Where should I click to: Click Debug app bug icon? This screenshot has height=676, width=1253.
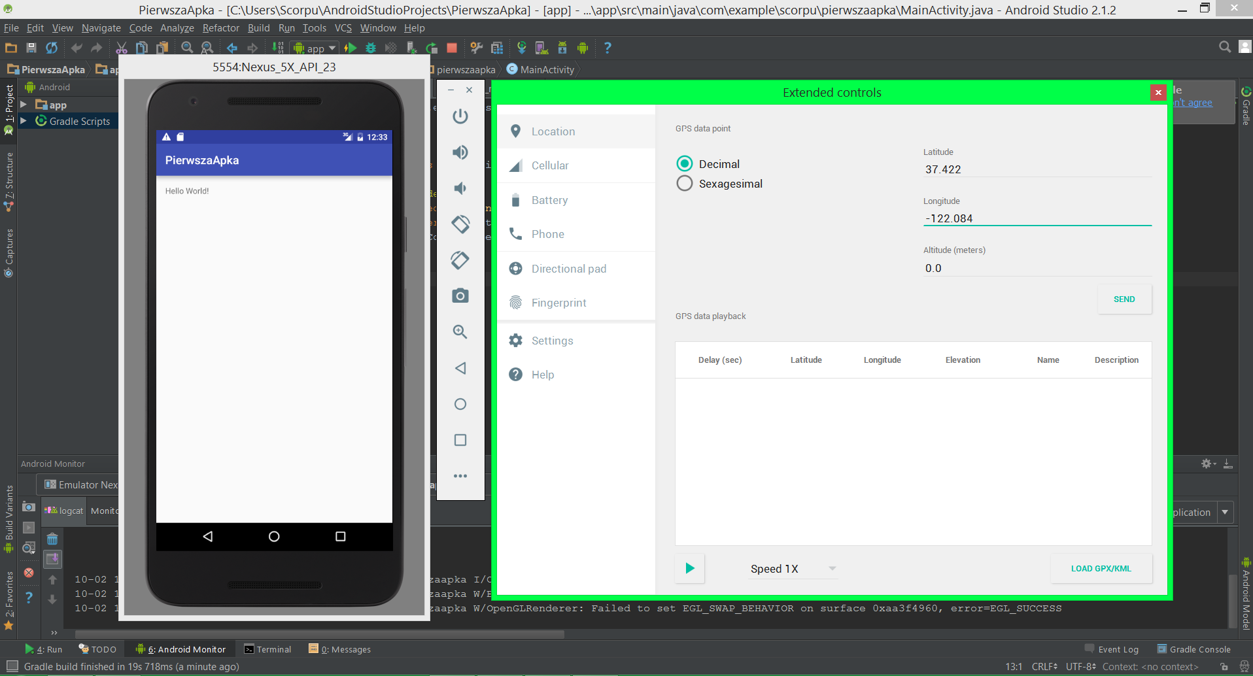point(371,48)
